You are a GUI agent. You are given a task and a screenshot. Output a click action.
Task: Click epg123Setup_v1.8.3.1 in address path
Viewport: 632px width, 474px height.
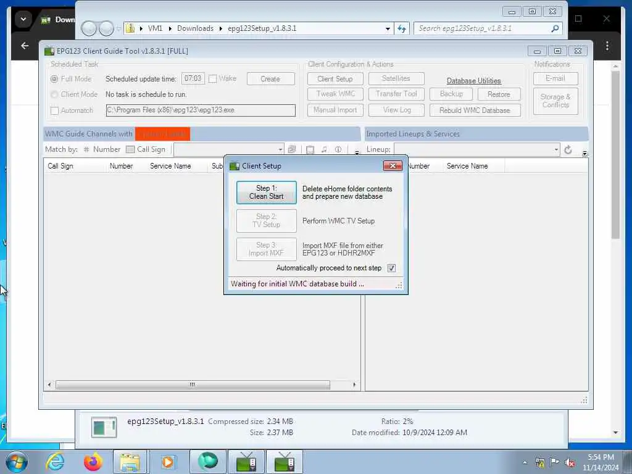coord(262,28)
